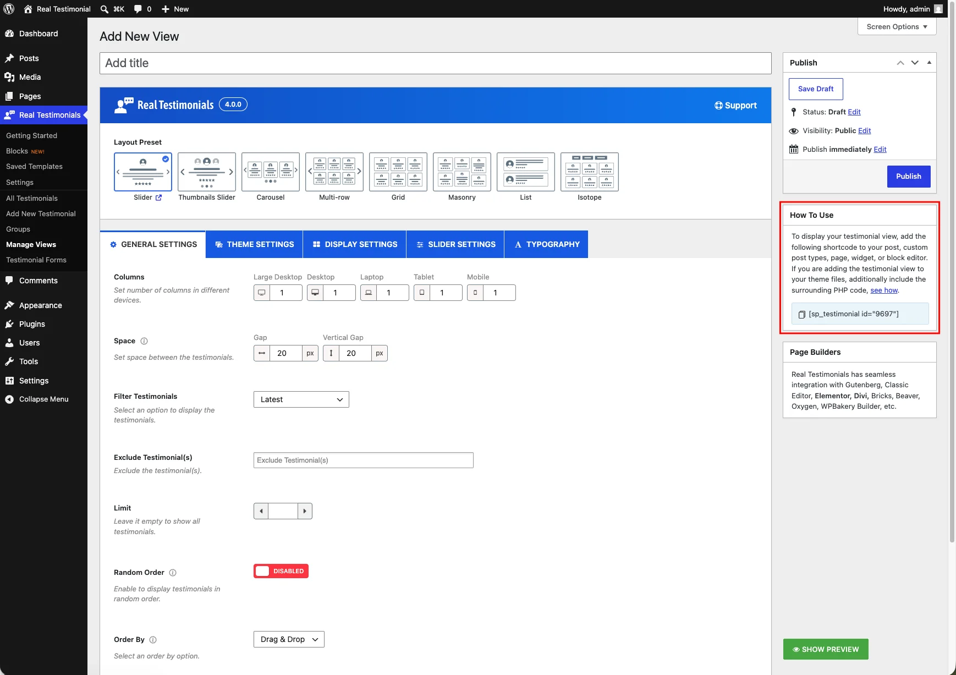The width and height of the screenshot is (956, 675).
Task: Click the Order By info icon
Action: (153, 640)
